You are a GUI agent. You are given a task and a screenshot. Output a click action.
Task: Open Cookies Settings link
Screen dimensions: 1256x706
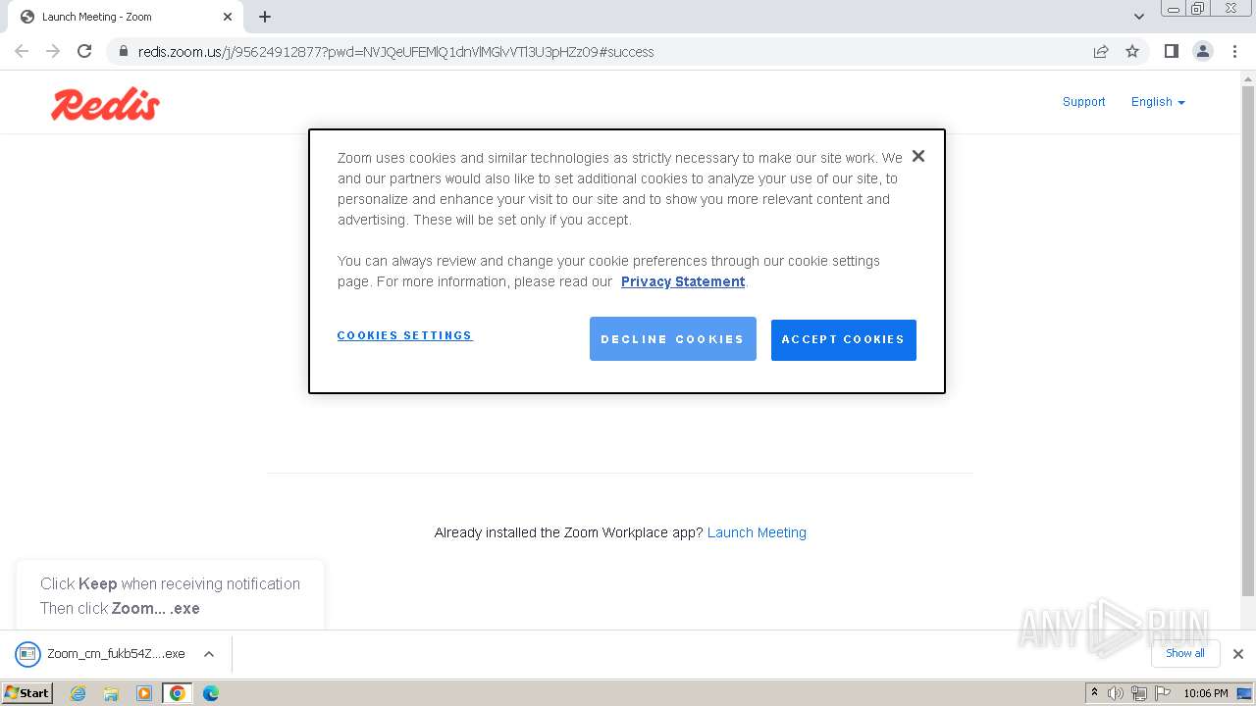pyautogui.click(x=404, y=335)
